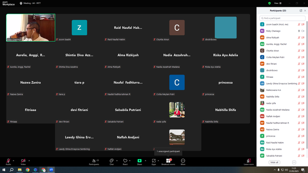Screen dimensions: 308x173
Task: Select nada syifa photo tile
Action: (177, 110)
